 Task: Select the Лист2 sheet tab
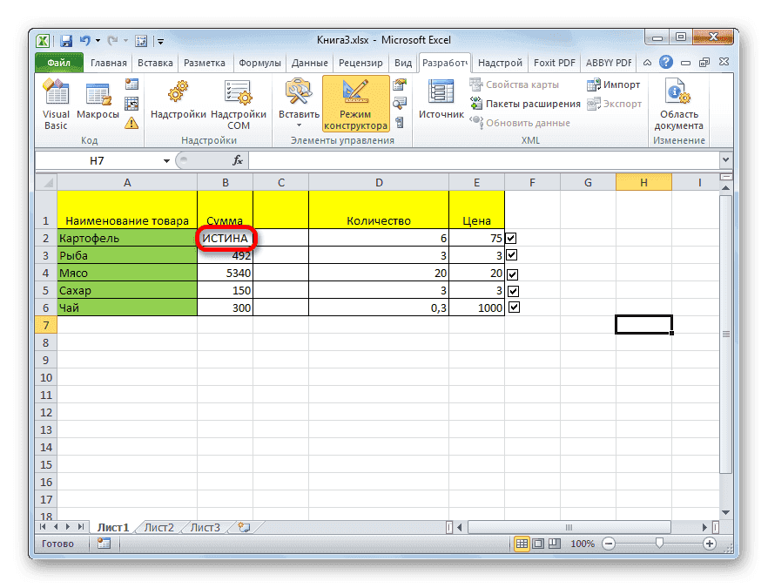tap(158, 527)
